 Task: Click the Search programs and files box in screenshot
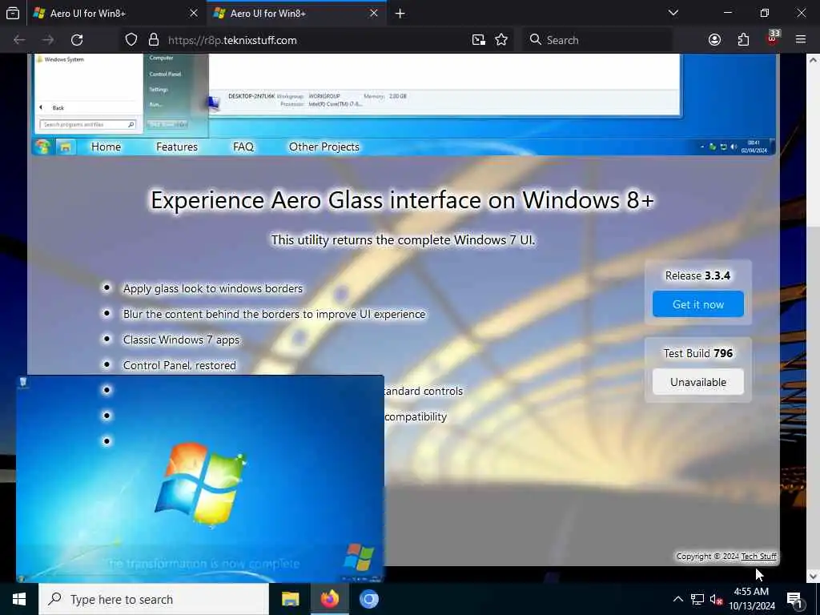tap(88, 124)
